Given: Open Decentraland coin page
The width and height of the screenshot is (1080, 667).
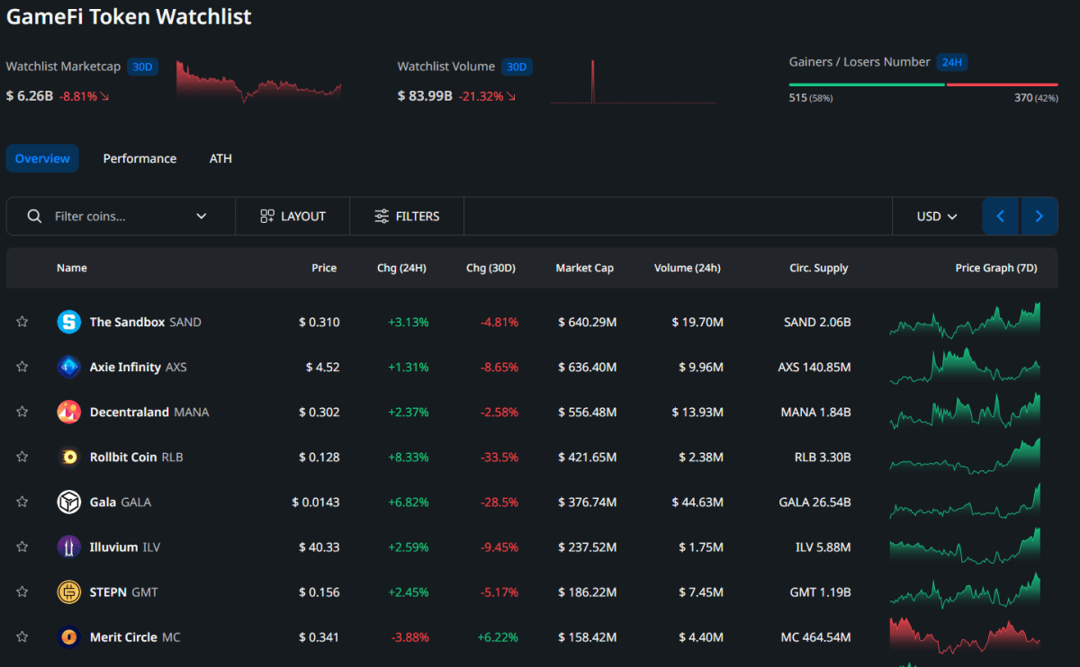Looking at the screenshot, I should [130, 412].
